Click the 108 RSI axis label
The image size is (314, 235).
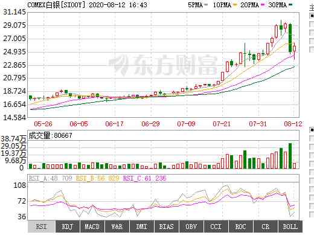(20, 185)
